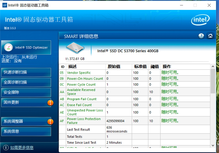Image resolution: width=219 pixels, height=153 pixels.
Task: Click the scrollbar up arrow in the SMART table
Action: click(x=213, y=66)
